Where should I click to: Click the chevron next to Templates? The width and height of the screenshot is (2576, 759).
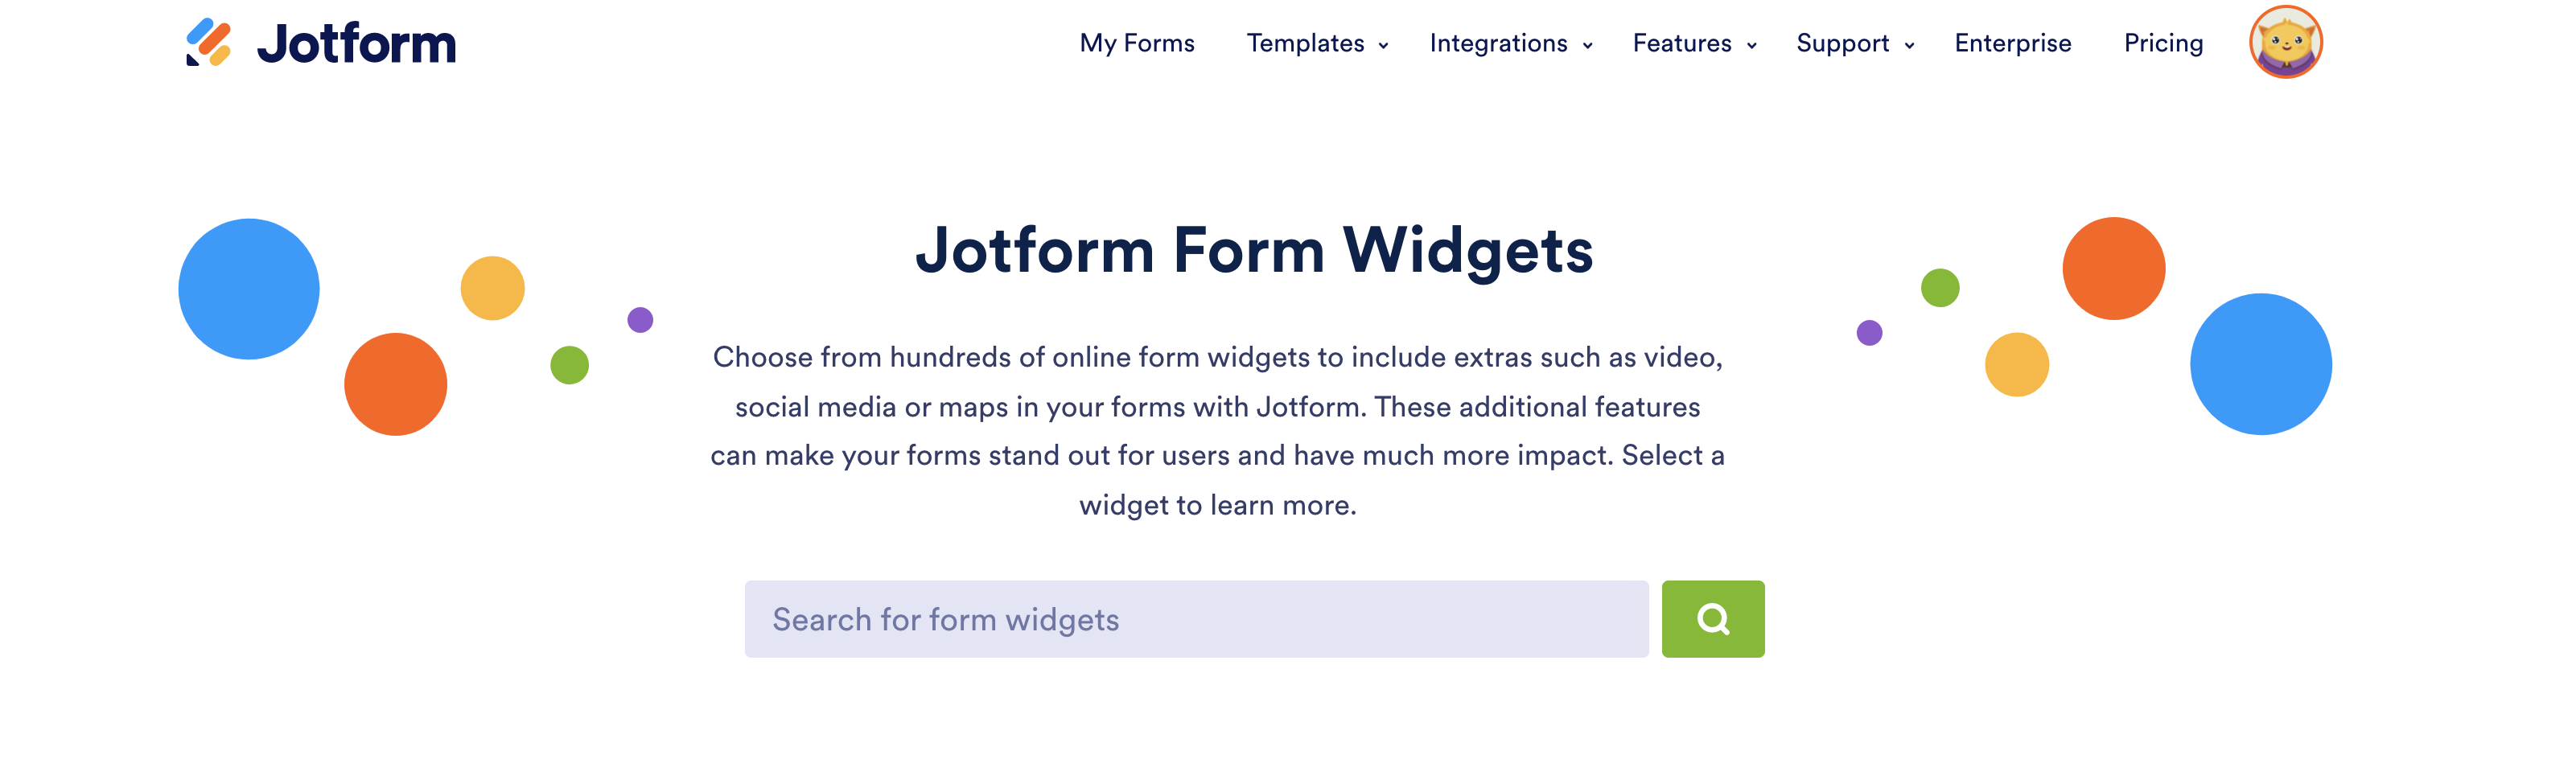[1384, 46]
